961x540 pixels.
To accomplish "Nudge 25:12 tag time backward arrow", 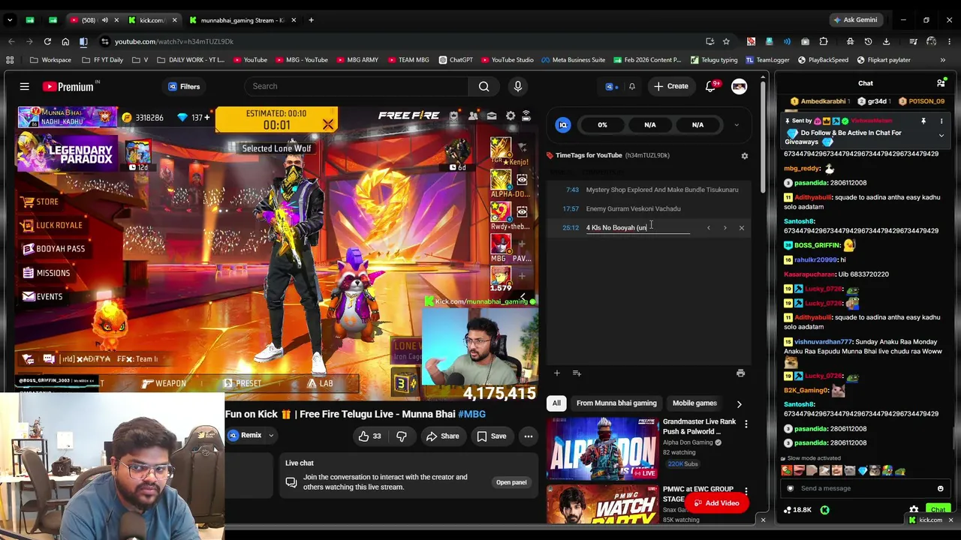I will [708, 227].
